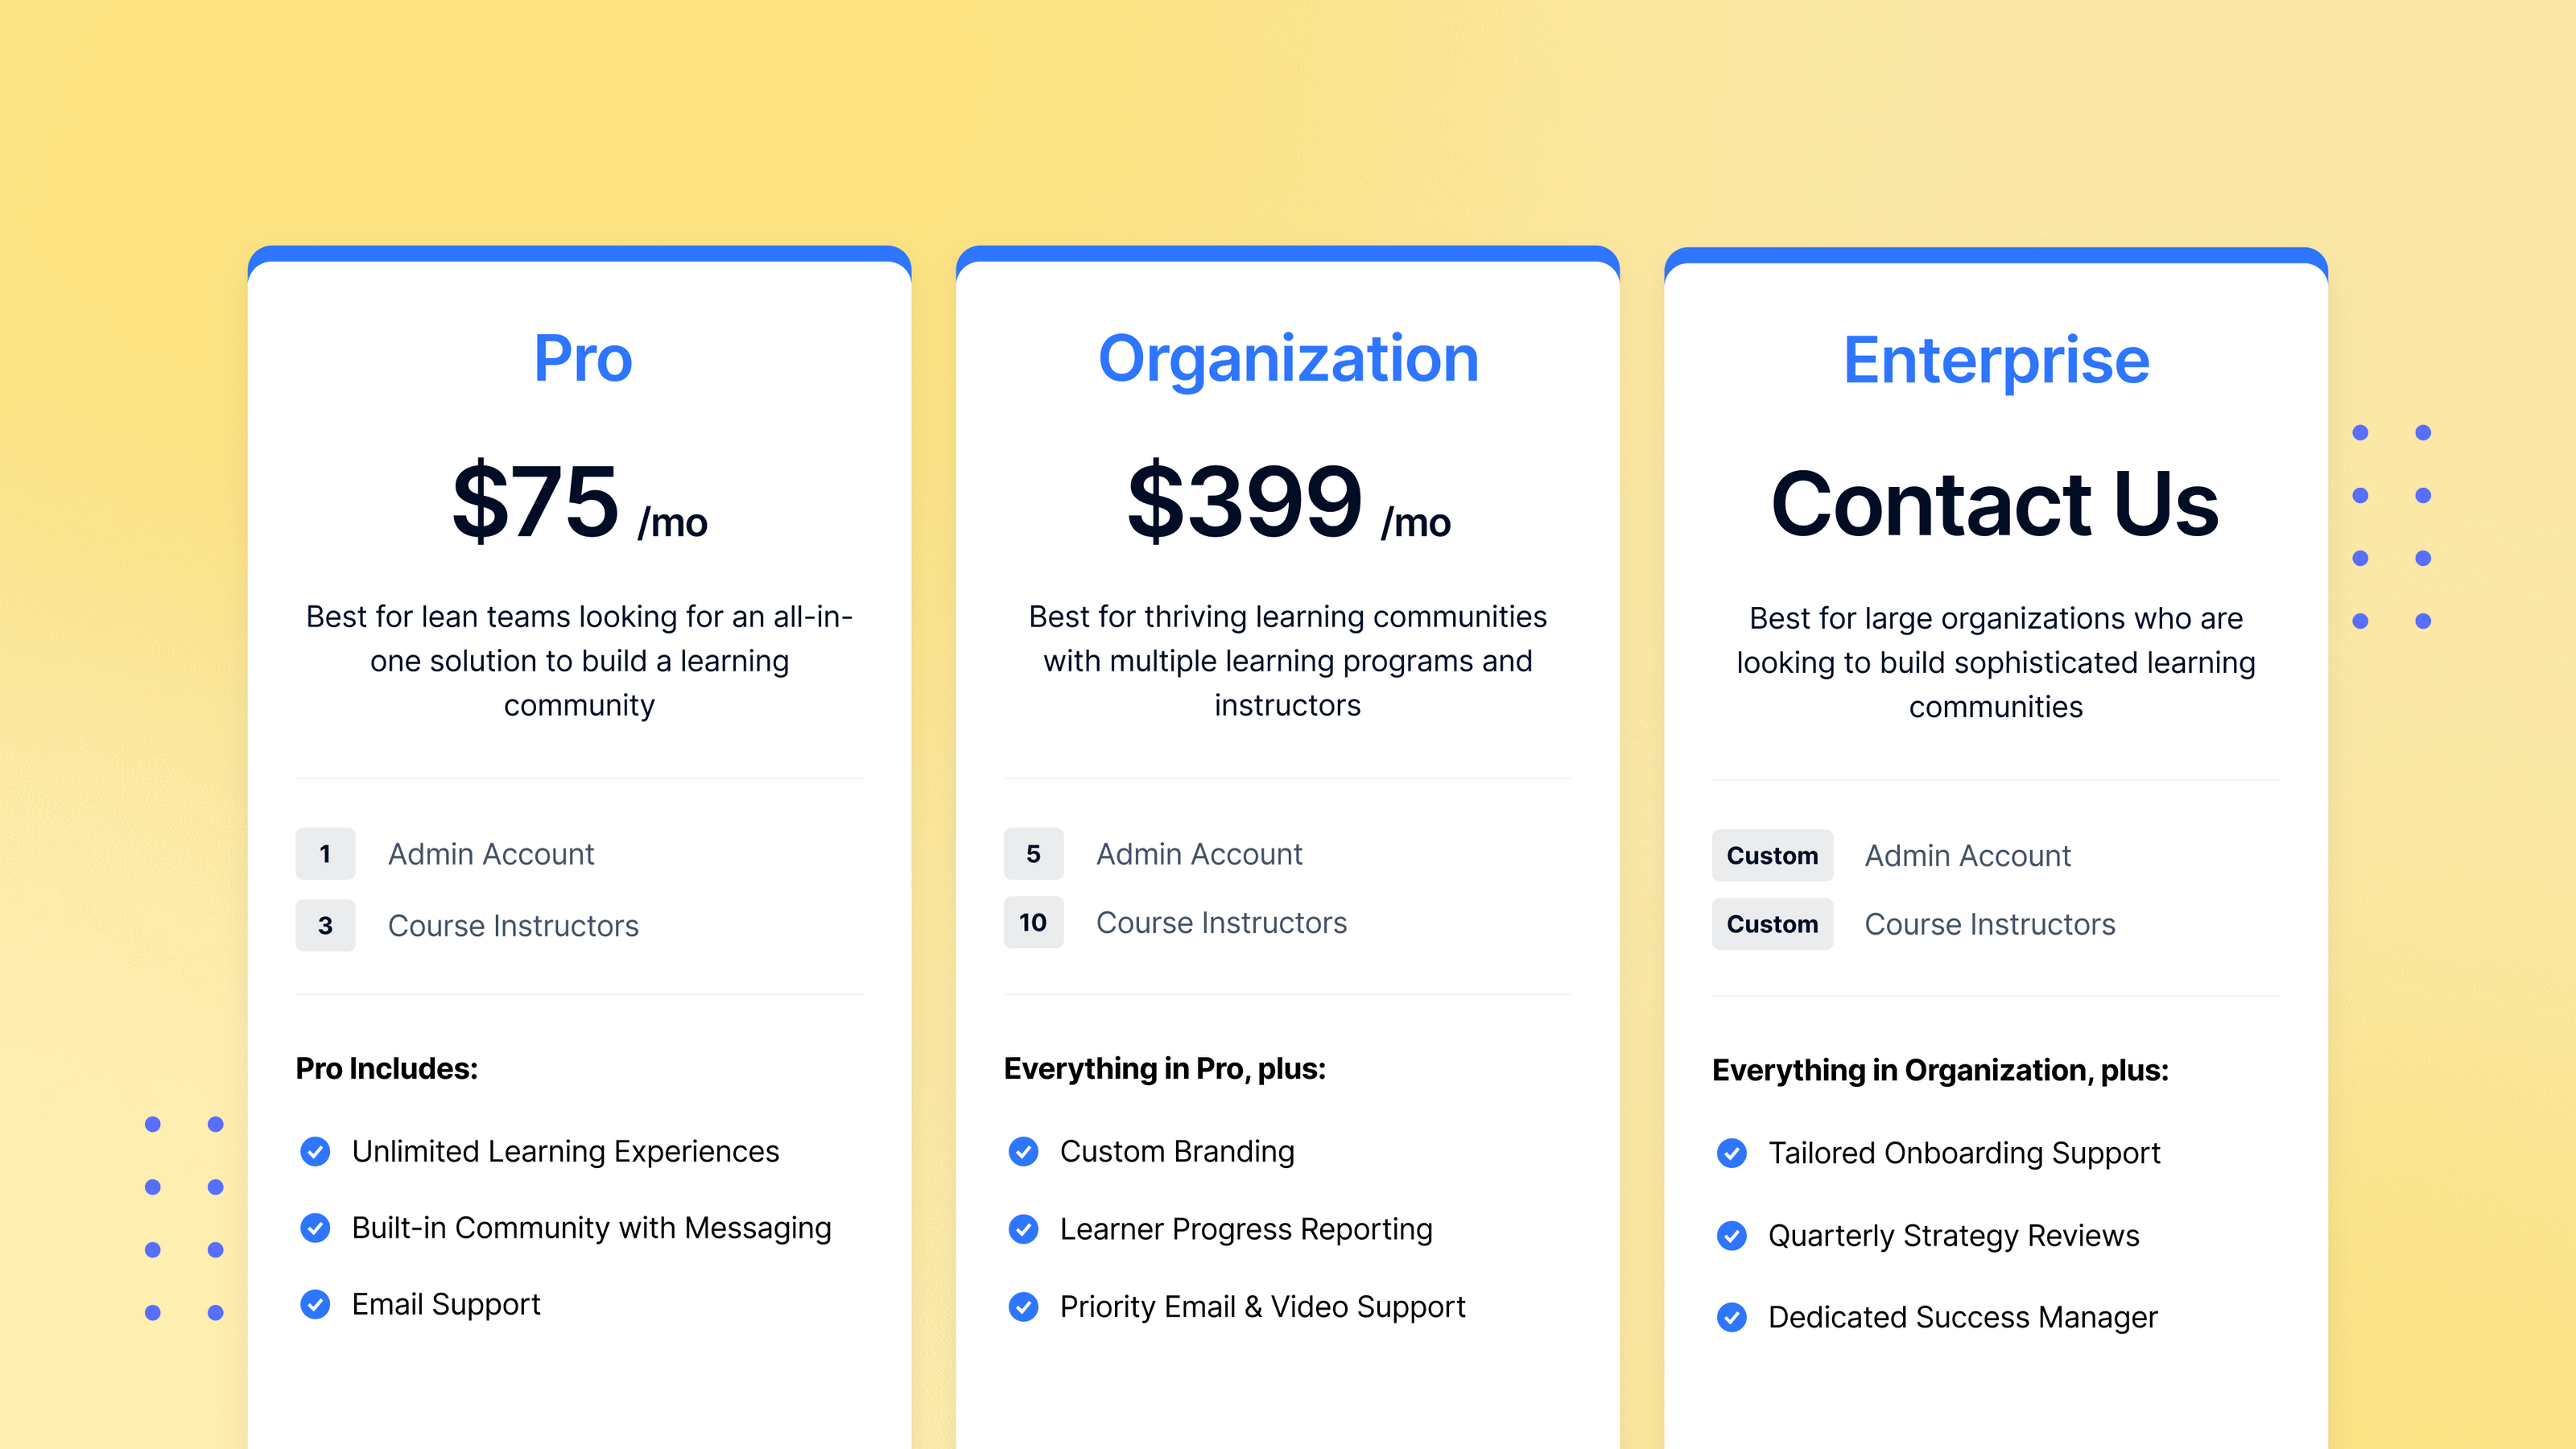Select the checkmark beside Custom Branding

(x=1023, y=1152)
